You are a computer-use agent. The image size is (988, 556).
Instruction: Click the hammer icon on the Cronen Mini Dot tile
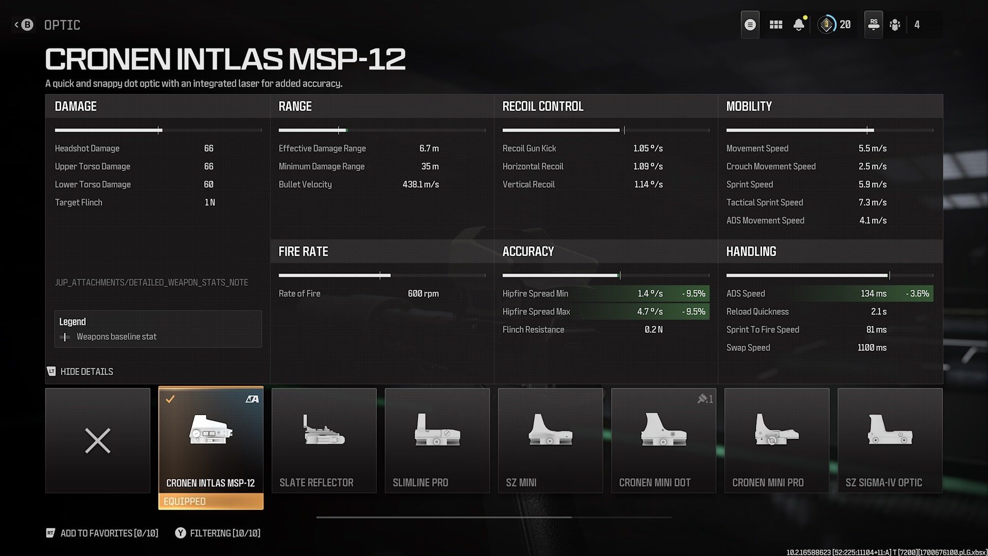pos(702,399)
